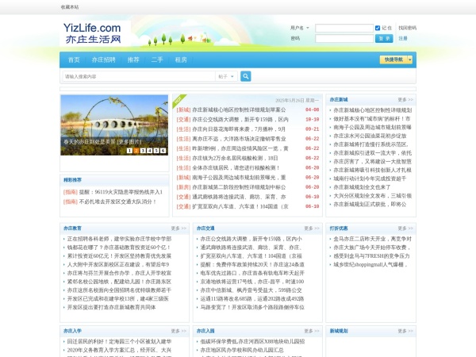Open the 亦庄交通 panel heading
Screen dimensions: 476x357
(205, 228)
